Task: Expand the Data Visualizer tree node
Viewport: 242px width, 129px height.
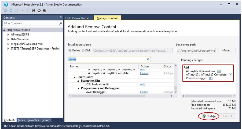Action: coord(8,39)
